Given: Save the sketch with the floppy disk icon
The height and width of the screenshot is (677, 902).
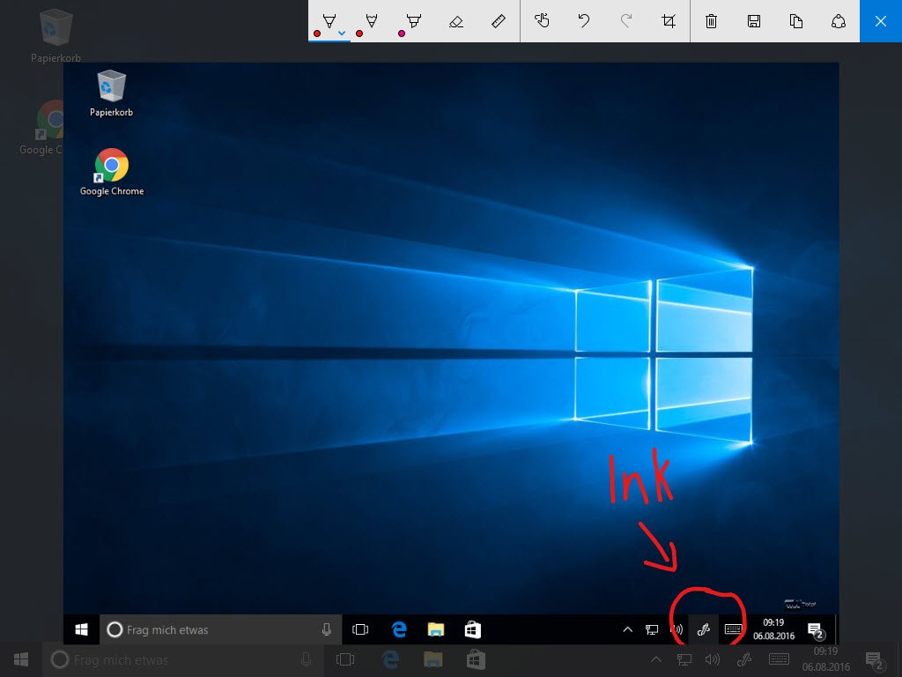Looking at the screenshot, I should 753,21.
